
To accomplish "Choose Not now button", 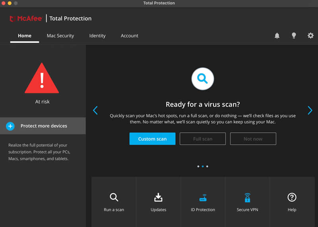I will coord(253,139).
